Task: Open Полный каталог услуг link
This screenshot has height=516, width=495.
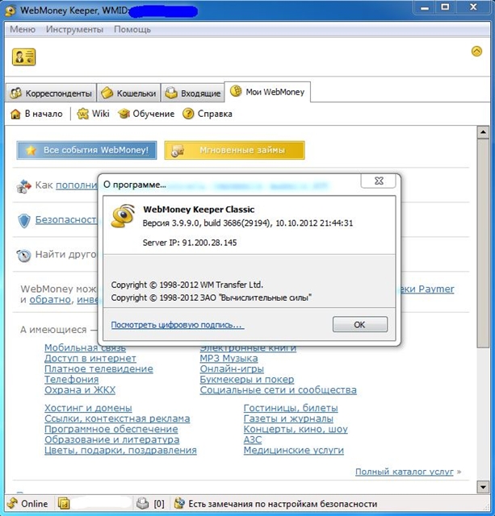Action: pos(404,472)
